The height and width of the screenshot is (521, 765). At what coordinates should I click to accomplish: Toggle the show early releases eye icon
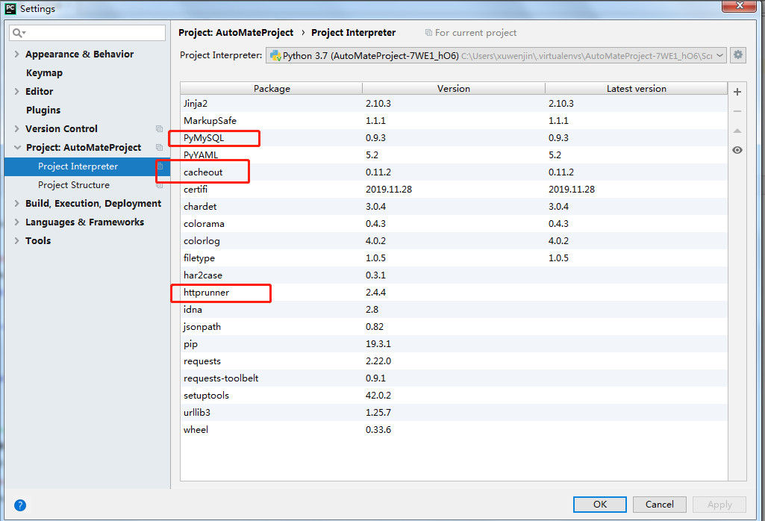(x=737, y=150)
